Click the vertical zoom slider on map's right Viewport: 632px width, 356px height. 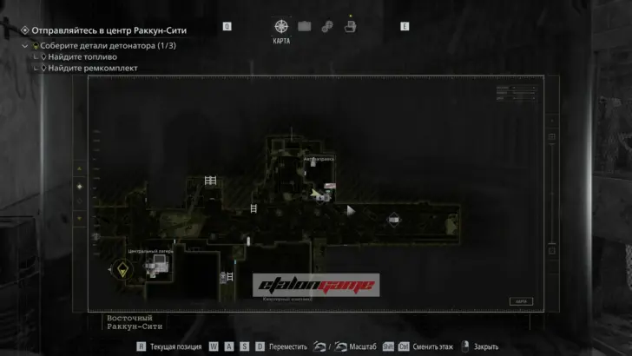pos(551,195)
